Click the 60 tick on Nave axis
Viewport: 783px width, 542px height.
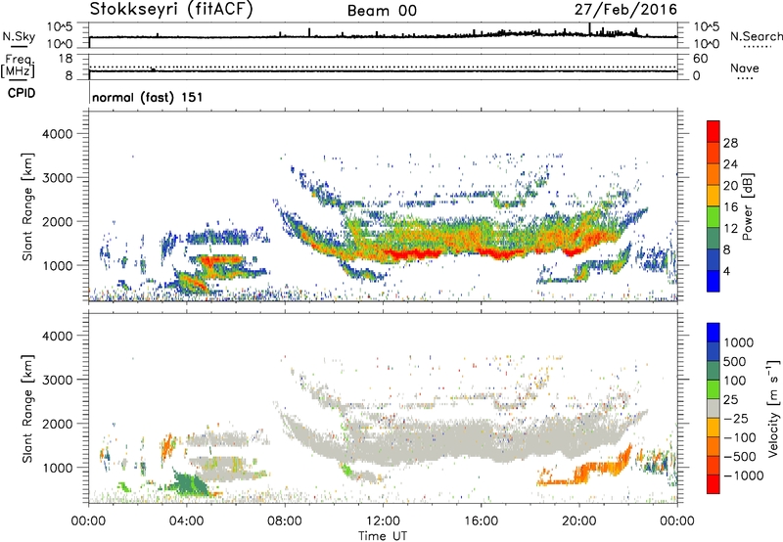click(700, 59)
